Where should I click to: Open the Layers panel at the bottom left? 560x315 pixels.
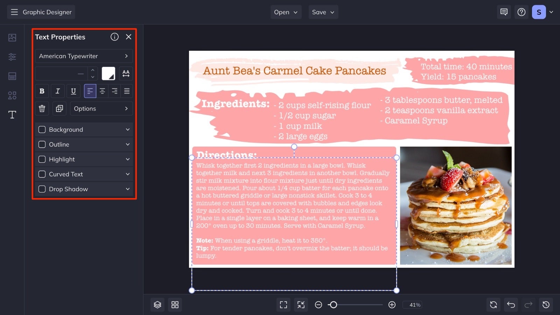(157, 304)
